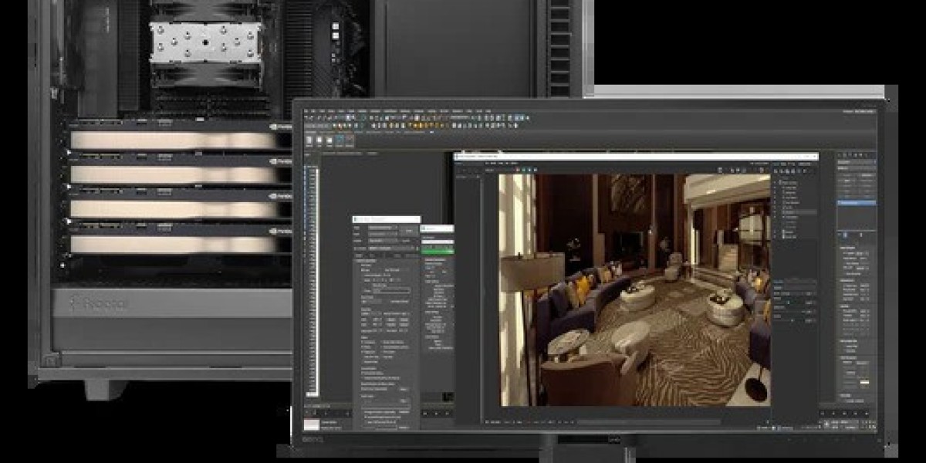Screen dimensions: 926x463
Task: Click the white title bar of the frame buffer window
Action: pos(636,156)
